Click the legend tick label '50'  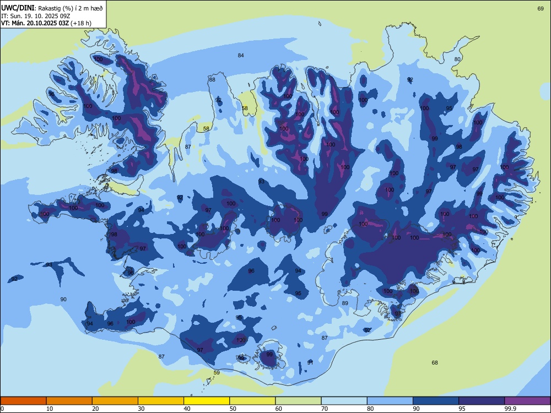[233, 409]
